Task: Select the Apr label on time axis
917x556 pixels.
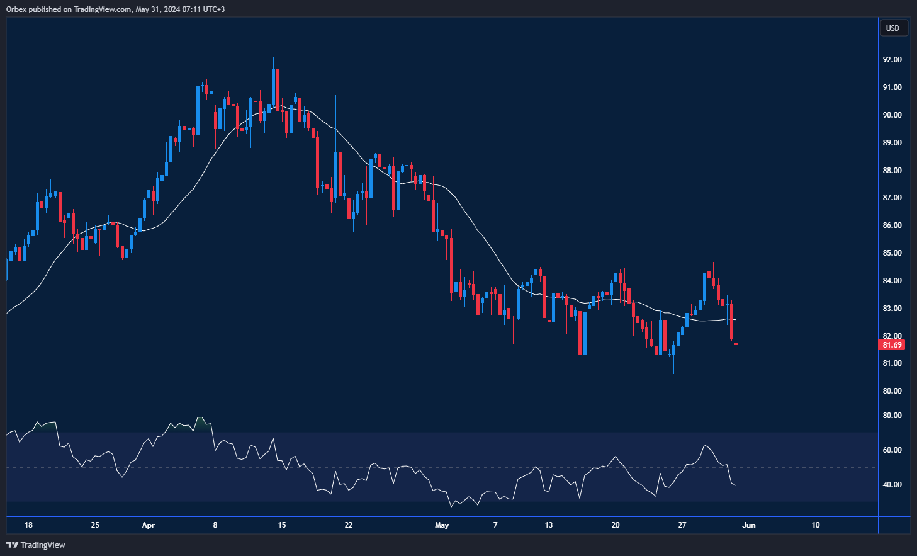Action: tap(149, 525)
